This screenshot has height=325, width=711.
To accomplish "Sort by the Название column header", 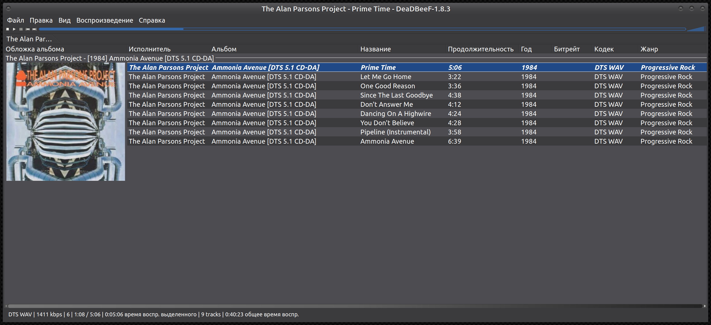I will (402, 49).
